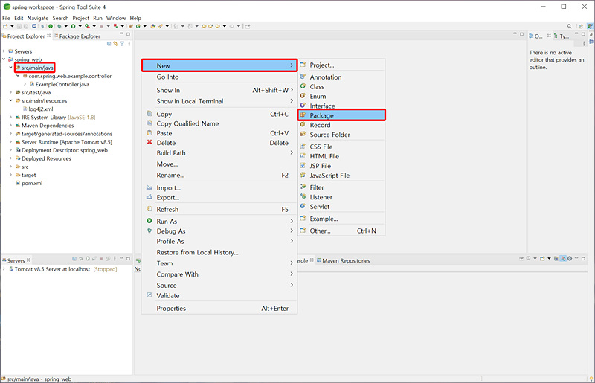Expand JRE System Library node arrow
Viewport: 595px width, 383px height.
pyautogui.click(x=10, y=118)
